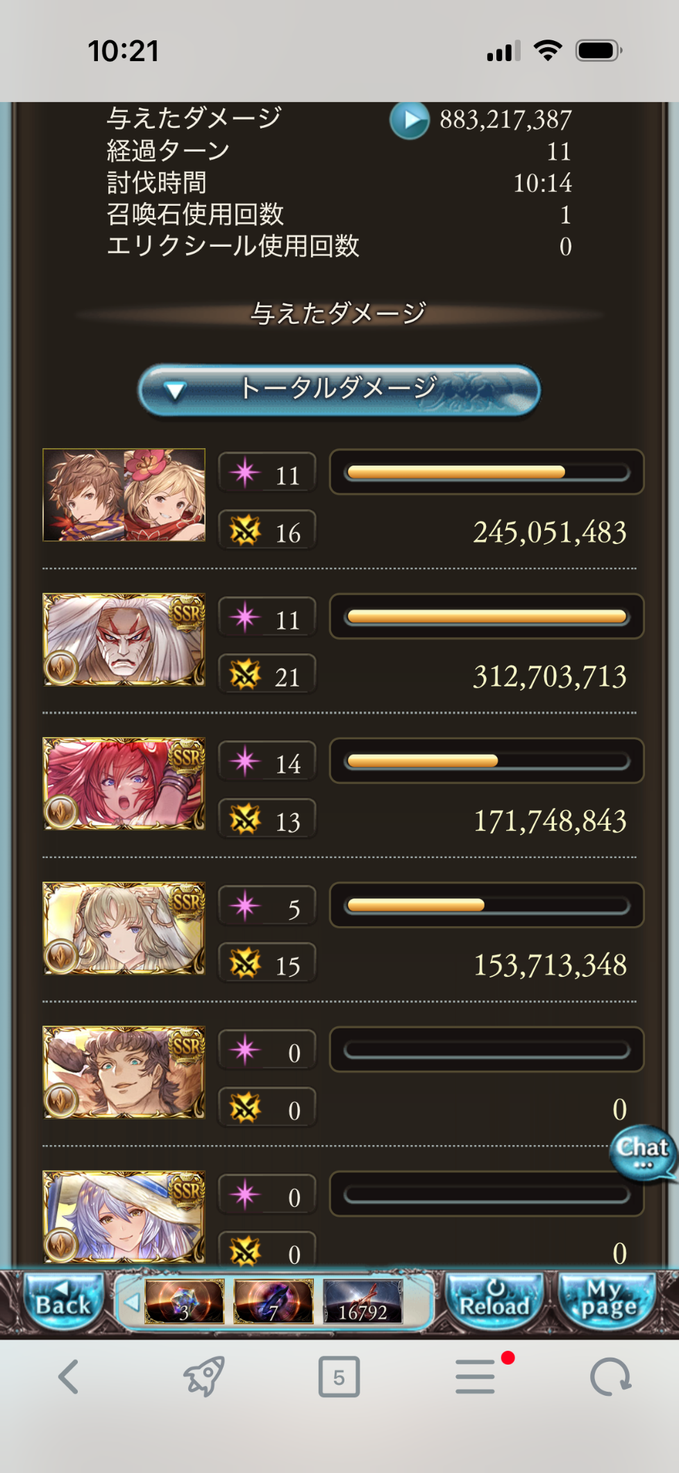Viewport: 679px width, 1473px height.
Task: Select the brown-haired man character portrait
Action: pyautogui.click(x=124, y=1072)
